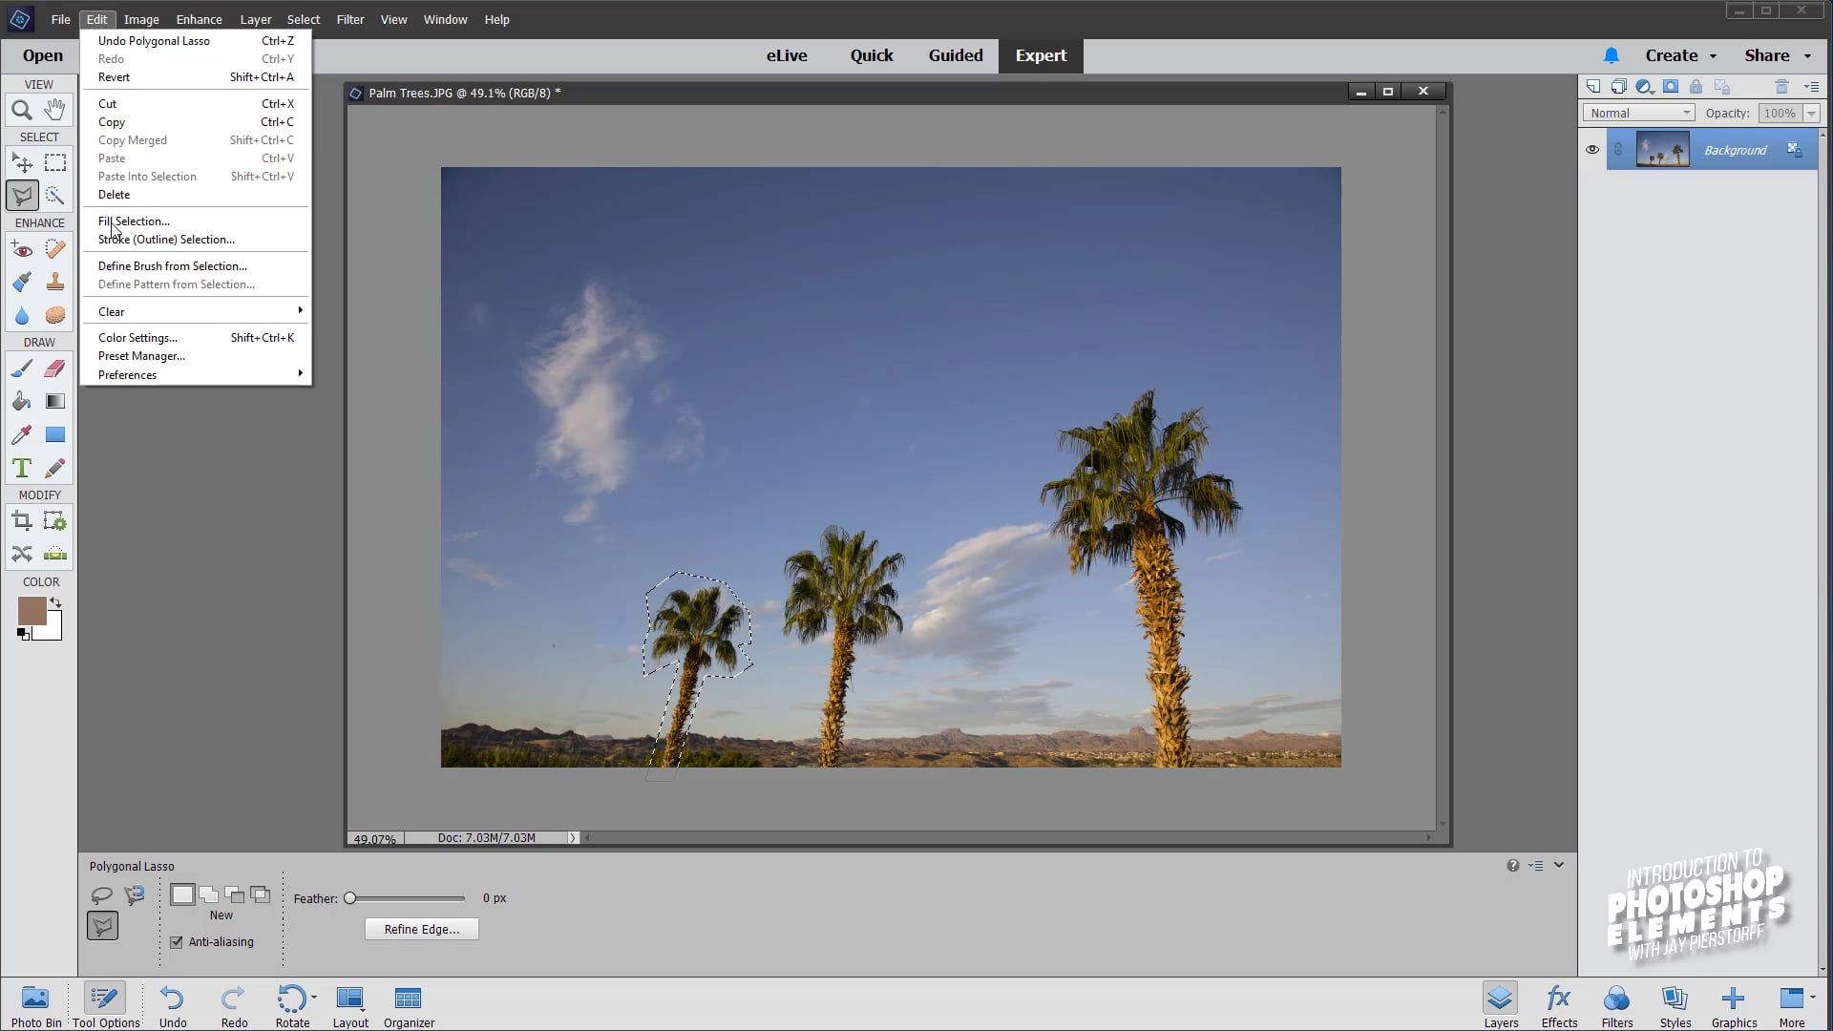
Task: Select the Crop tool
Action: (x=21, y=520)
